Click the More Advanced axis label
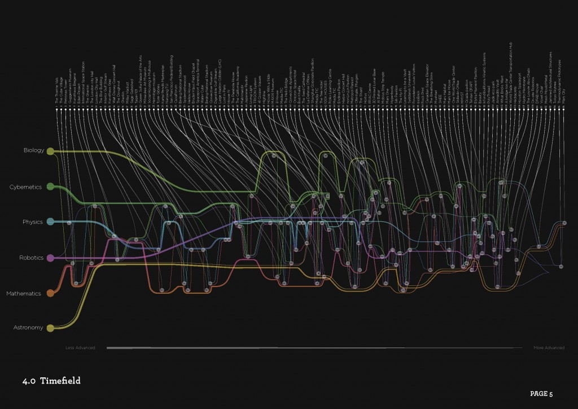 pos(549,348)
